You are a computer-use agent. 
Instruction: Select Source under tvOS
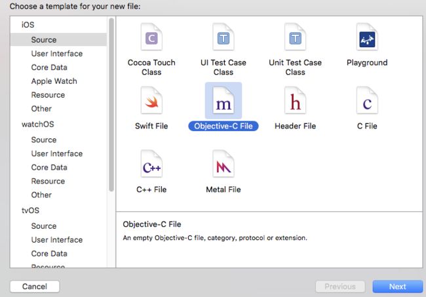[44, 226]
